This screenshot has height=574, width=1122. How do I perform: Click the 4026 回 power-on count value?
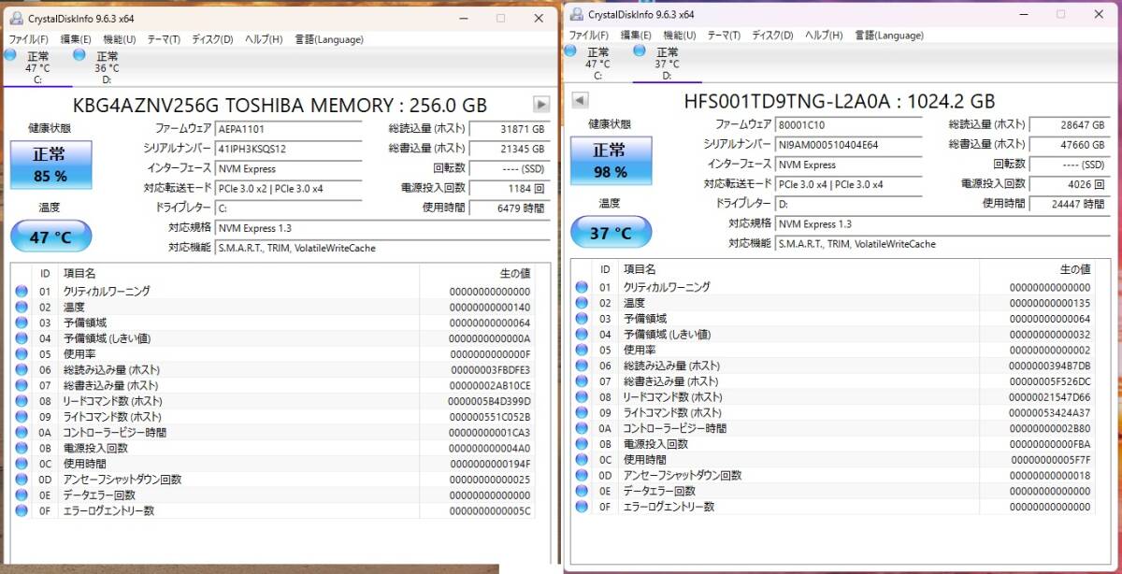(x=1068, y=184)
